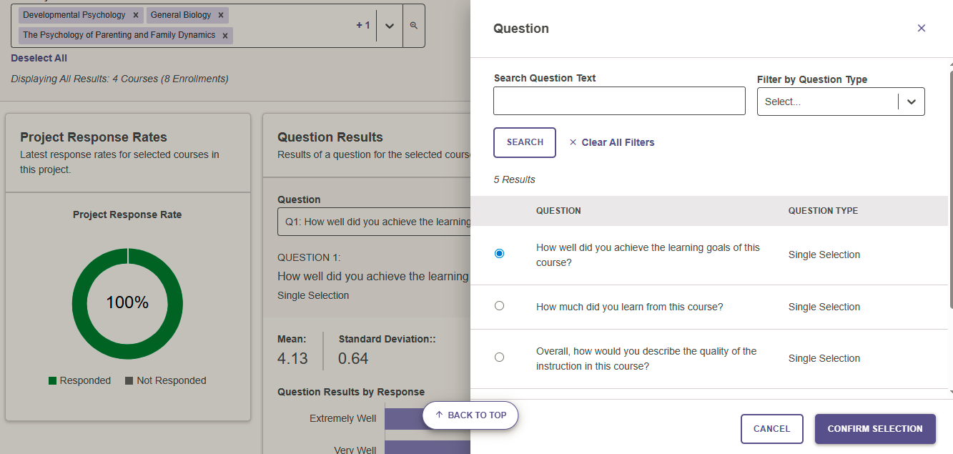Click the mean value 4.13

point(292,358)
